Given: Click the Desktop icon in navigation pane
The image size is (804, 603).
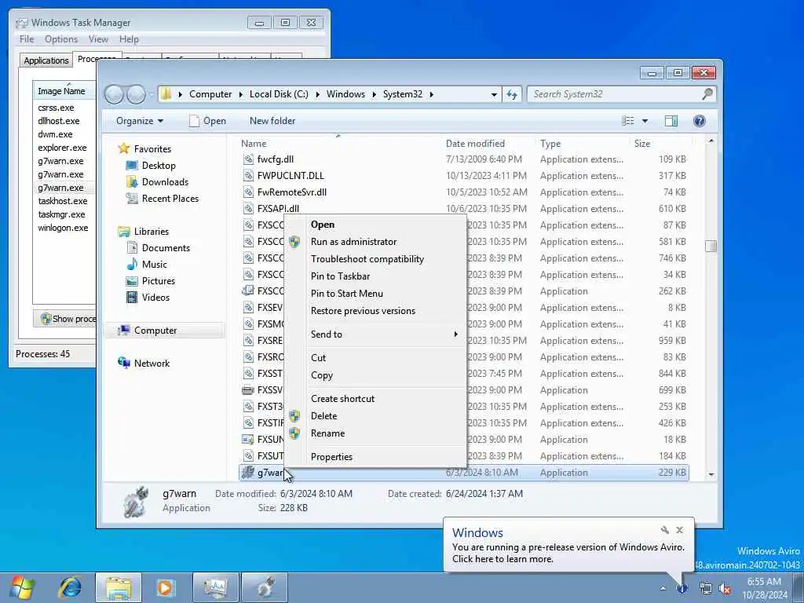Looking at the screenshot, I should click(132, 165).
